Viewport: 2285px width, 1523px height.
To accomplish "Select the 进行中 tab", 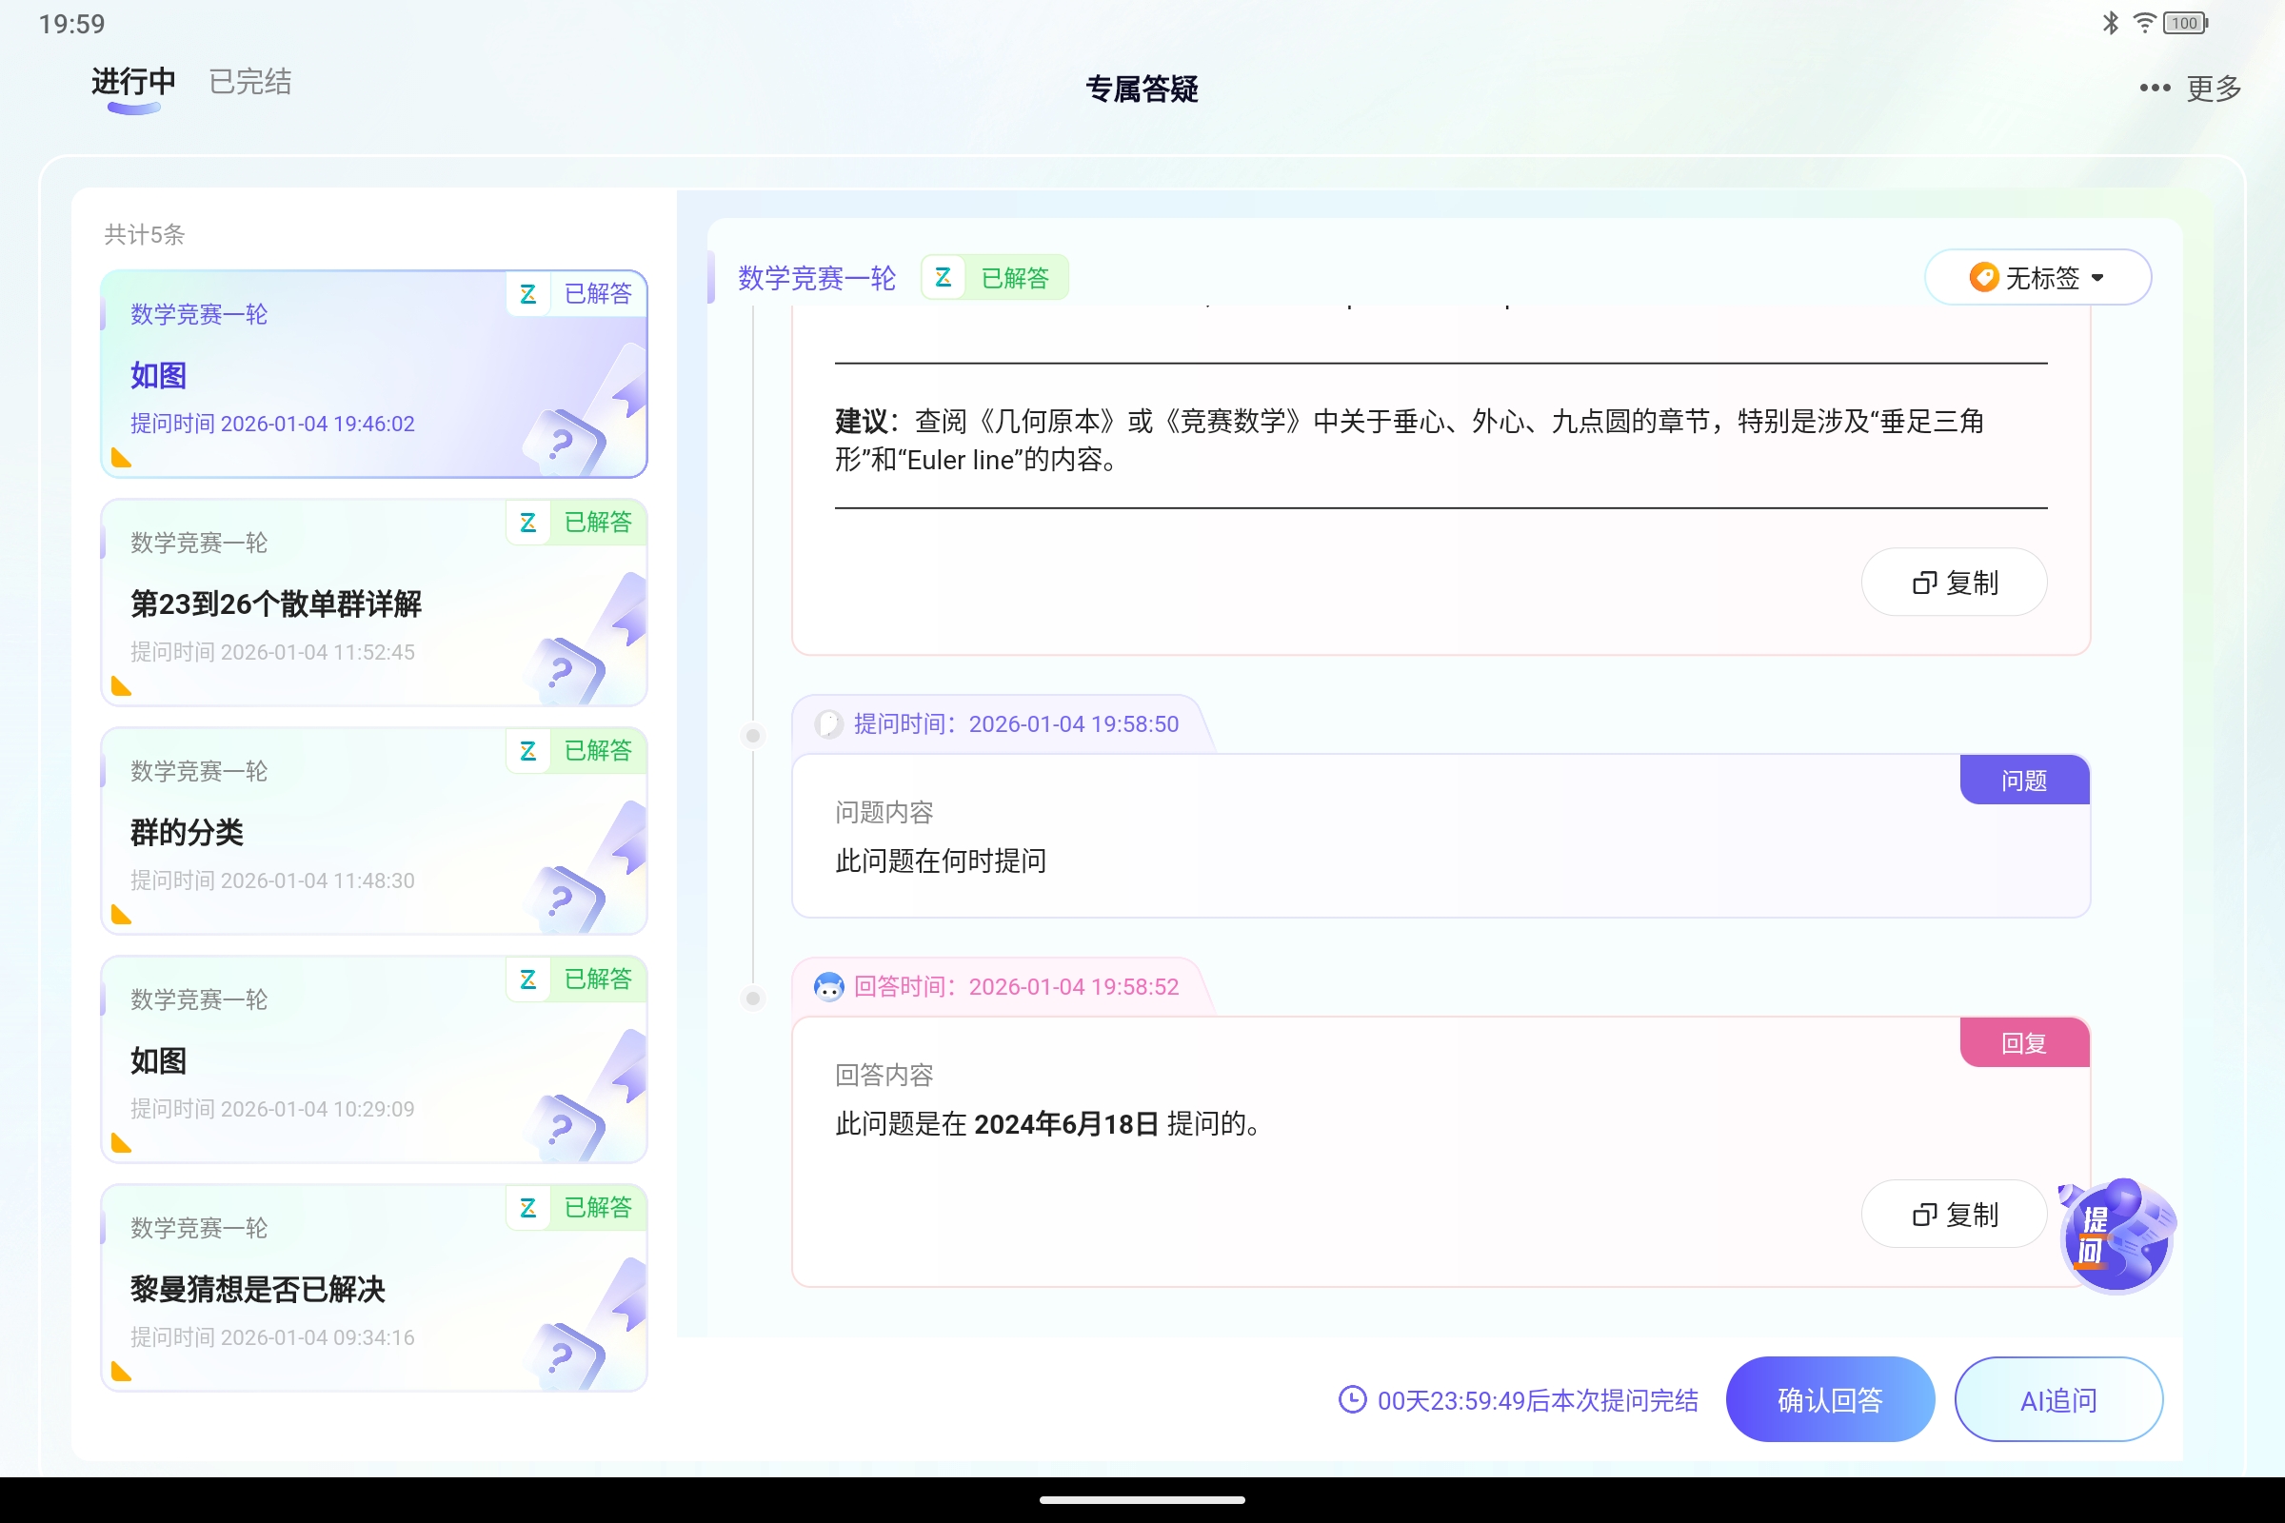I will point(131,82).
